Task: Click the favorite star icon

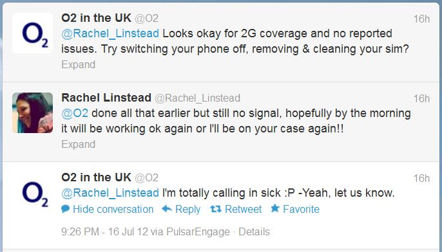Action: pyautogui.click(x=275, y=208)
